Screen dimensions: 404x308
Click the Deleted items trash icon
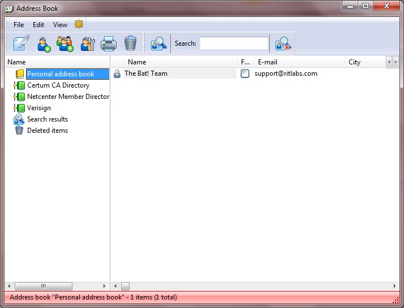pyautogui.click(x=19, y=130)
